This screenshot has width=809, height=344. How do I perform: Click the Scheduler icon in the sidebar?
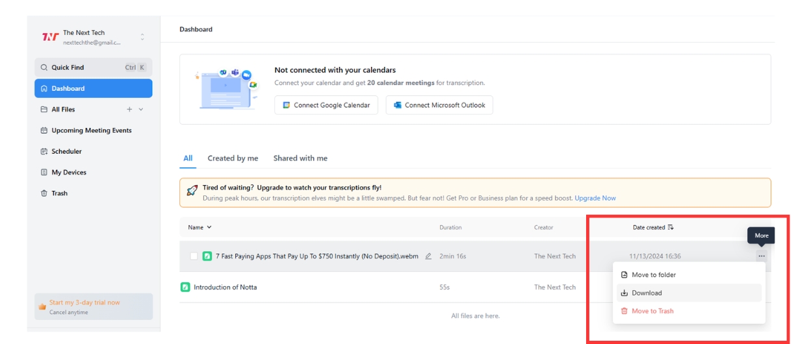click(x=44, y=151)
